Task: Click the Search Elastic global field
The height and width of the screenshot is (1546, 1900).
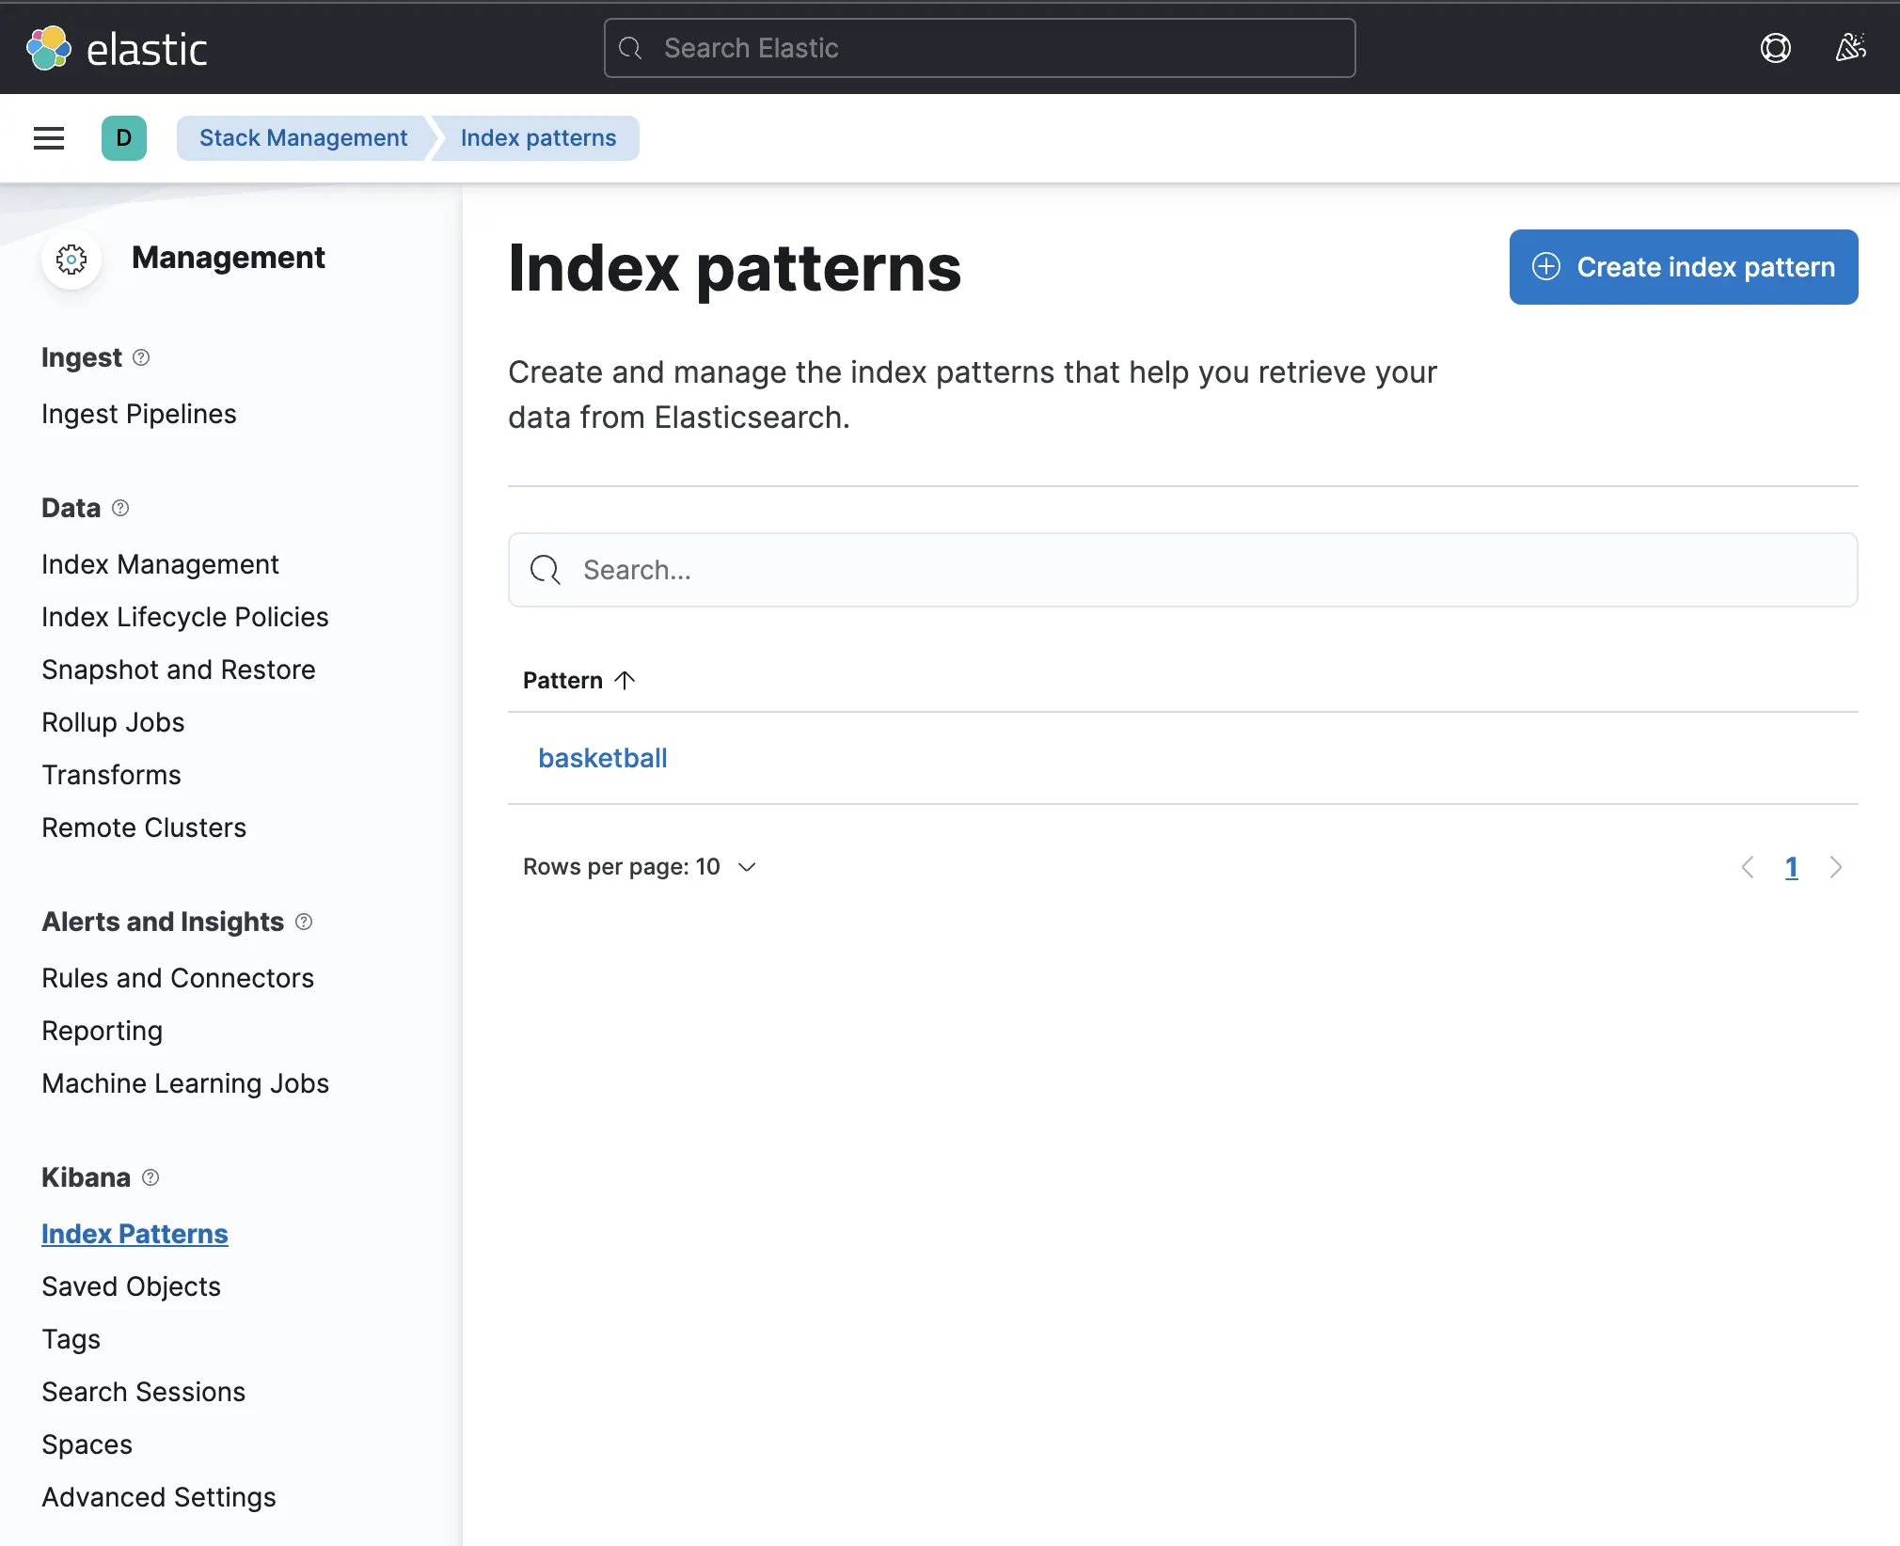Action: (x=979, y=48)
